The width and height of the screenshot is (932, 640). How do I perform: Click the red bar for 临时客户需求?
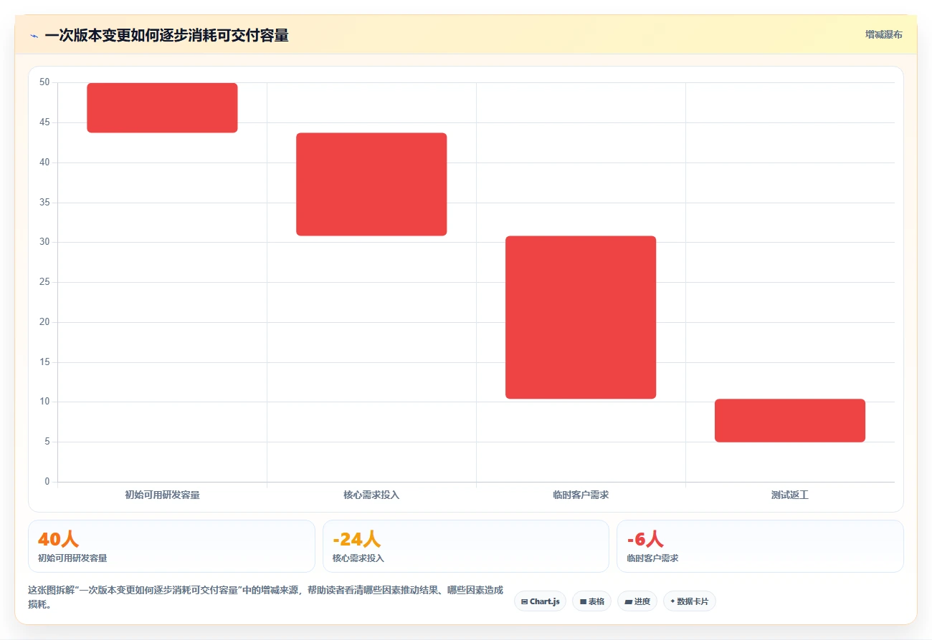[581, 317]
